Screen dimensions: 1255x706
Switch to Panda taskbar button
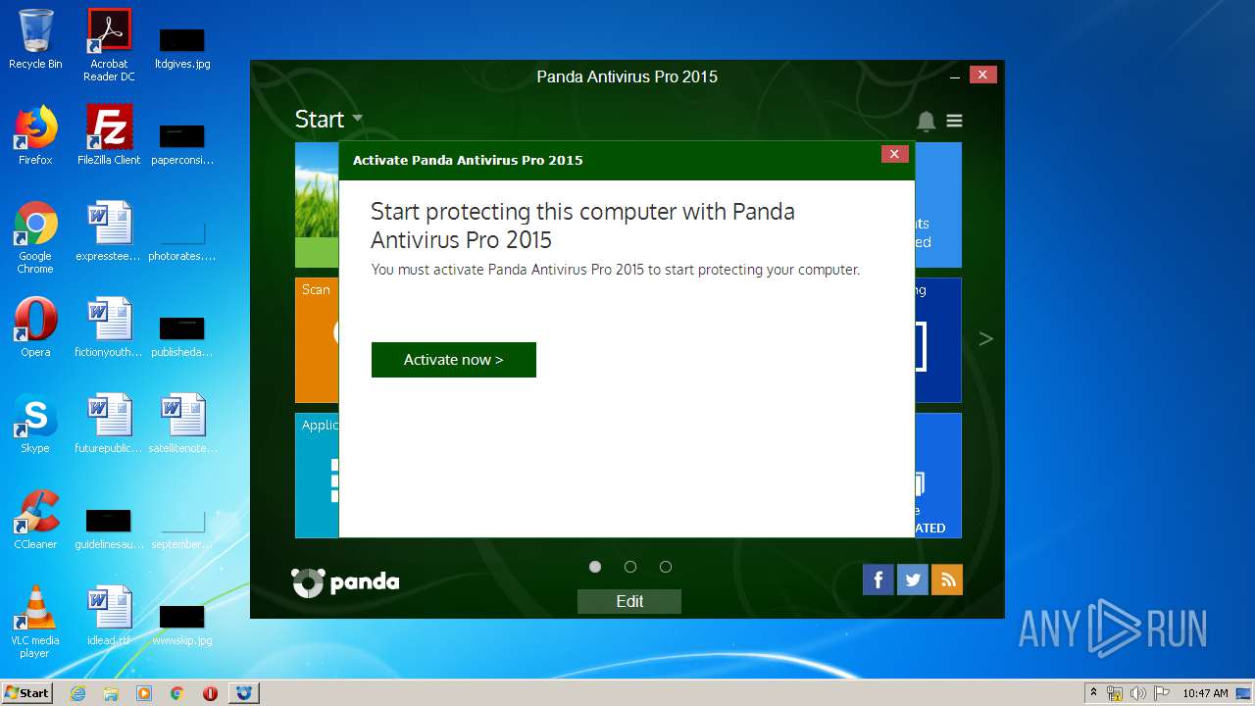244,693
